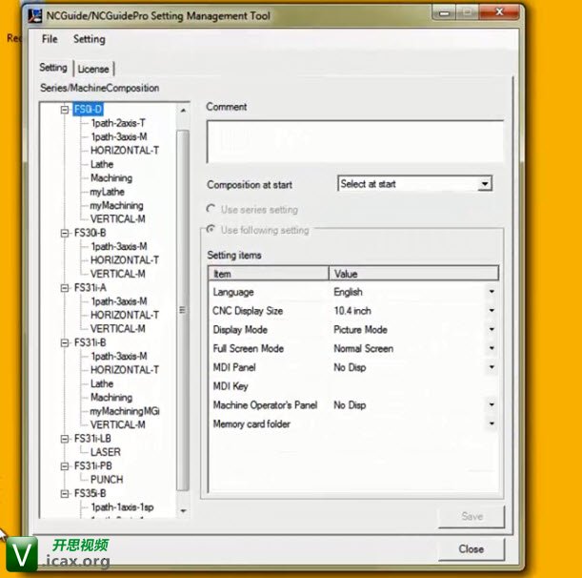582x578 pixels.
Task: Open the Setting menu
Action: tap(90, 39)
